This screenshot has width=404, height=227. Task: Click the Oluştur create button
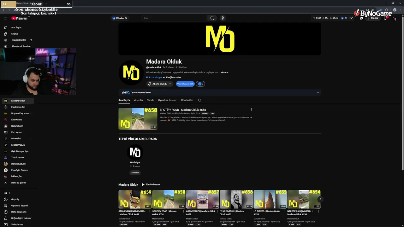point(372,18)
